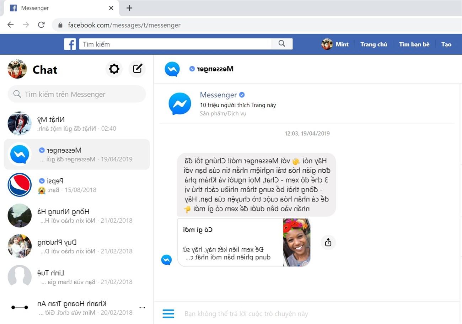Click the verified badge next to Messenger page name
462x324 pixels.
coord(242,95)
